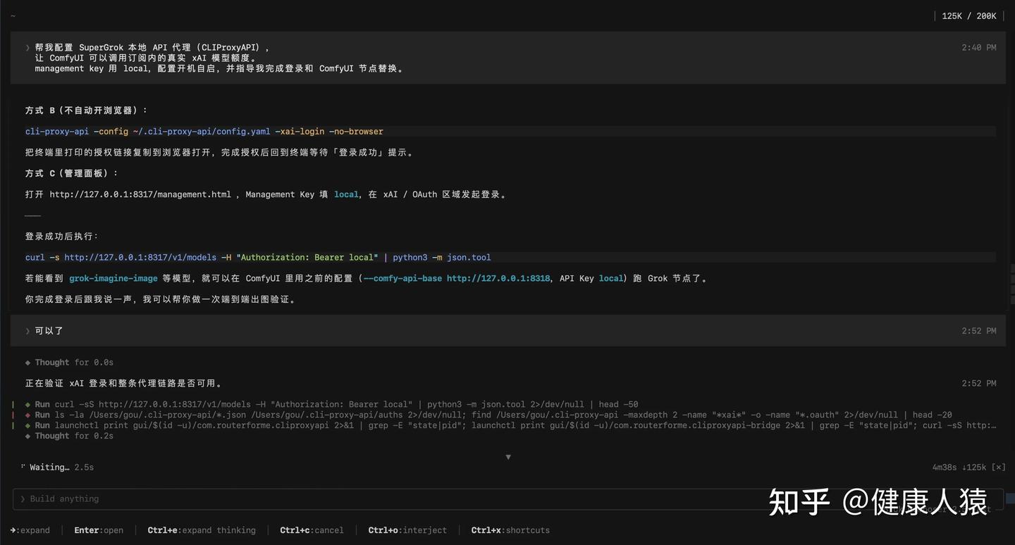This screenshot has height=545, width=1015.
Task: Click the down-arrow scroll indicator above Waiting status
Action: click(x=508, y=457)
